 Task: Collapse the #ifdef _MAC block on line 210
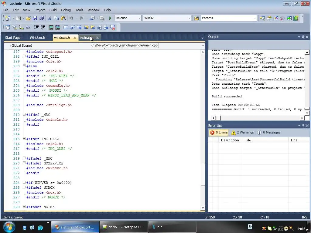[x=24, y=114]
